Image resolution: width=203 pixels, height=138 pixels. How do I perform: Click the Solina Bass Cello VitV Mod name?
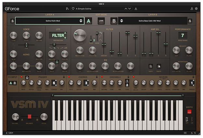coord(149,21)
